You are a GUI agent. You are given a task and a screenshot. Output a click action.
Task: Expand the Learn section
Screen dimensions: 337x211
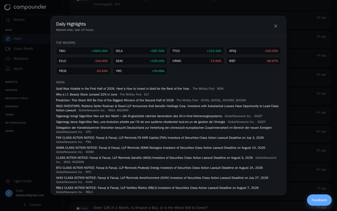pos(9,115)
